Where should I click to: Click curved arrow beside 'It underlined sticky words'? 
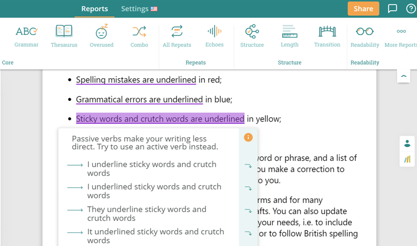248,233
